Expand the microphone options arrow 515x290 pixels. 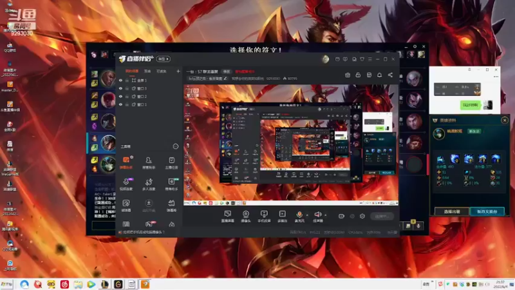pos(307,215)
